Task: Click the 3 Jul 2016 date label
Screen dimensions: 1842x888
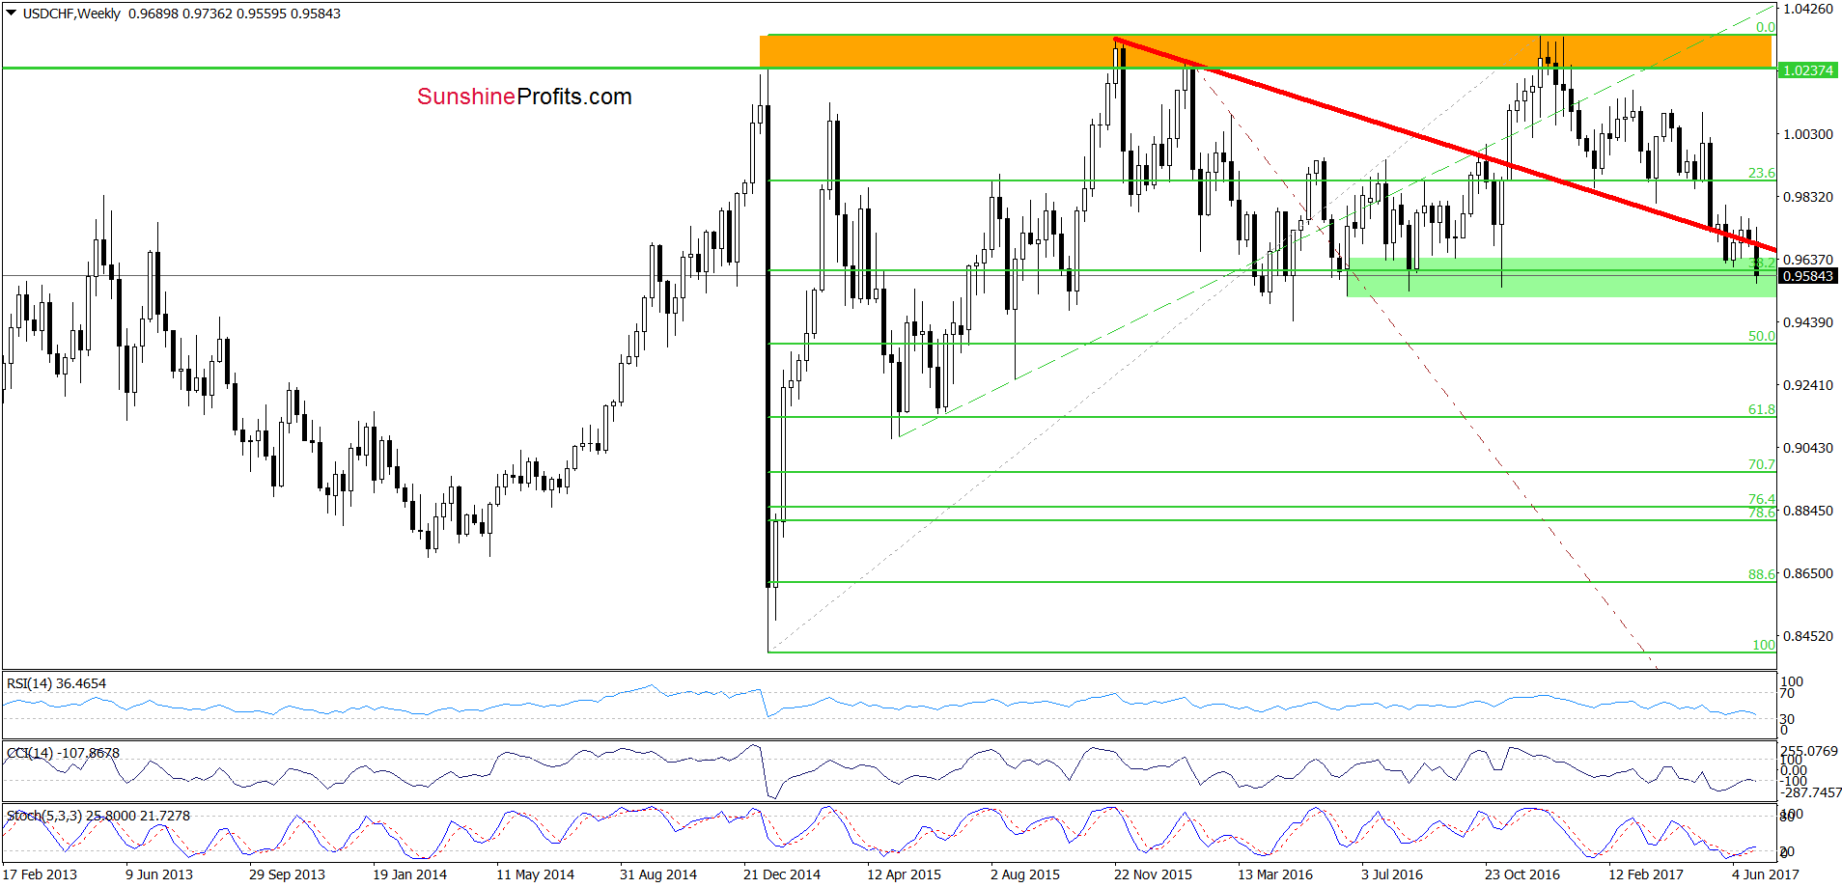Action: 1392,874
